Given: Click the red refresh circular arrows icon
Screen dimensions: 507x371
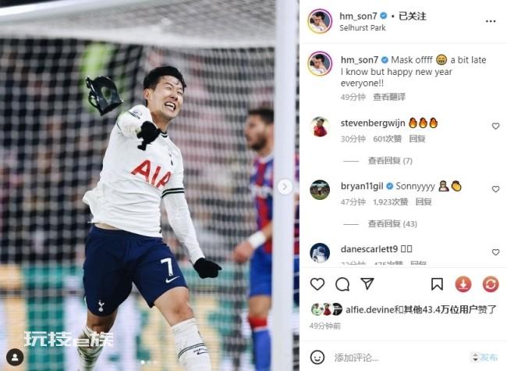Looking at the screenshot, I should click(491, 284).
